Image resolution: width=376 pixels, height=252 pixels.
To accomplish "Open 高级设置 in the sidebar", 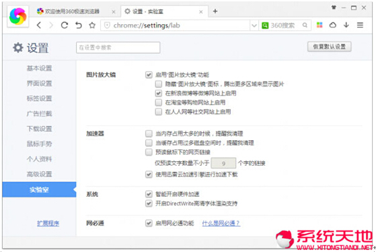I will (39, 174).
